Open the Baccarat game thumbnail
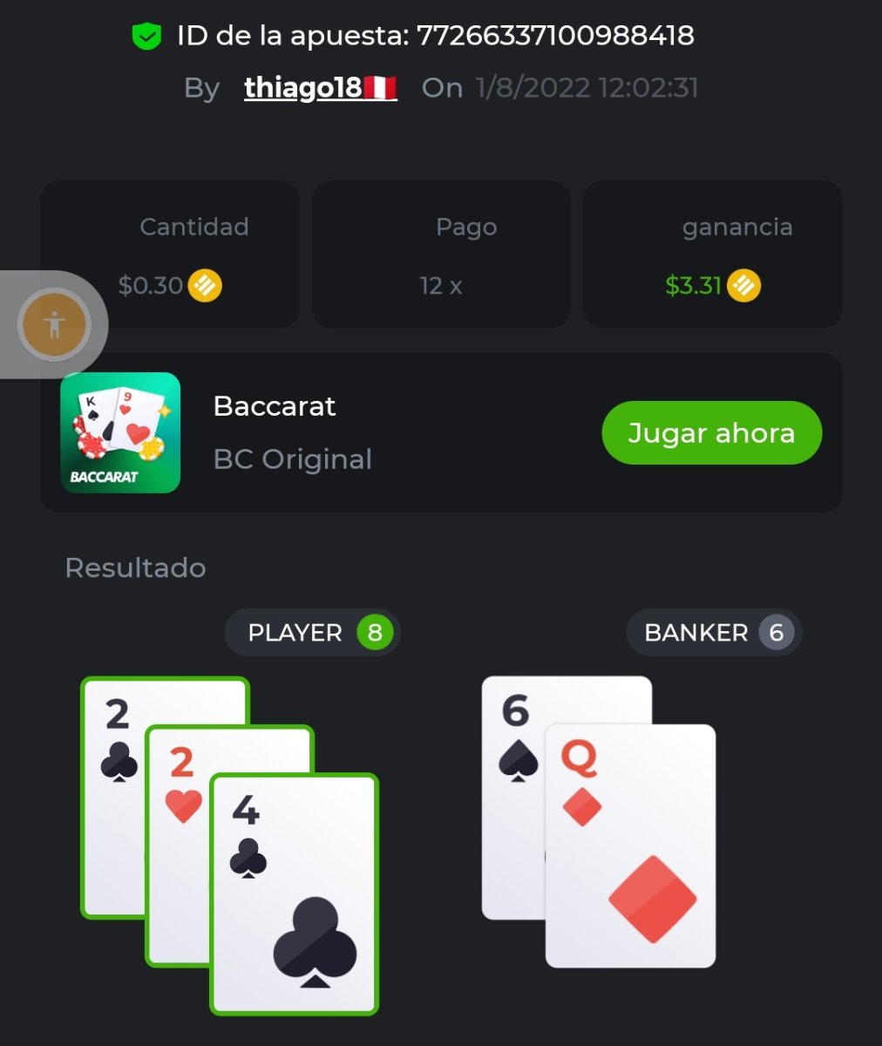This screenshot has height=1046, width=882. (x=120, y=432)
